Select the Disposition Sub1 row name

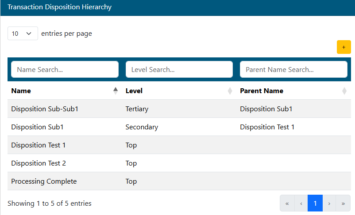point(37,127)
